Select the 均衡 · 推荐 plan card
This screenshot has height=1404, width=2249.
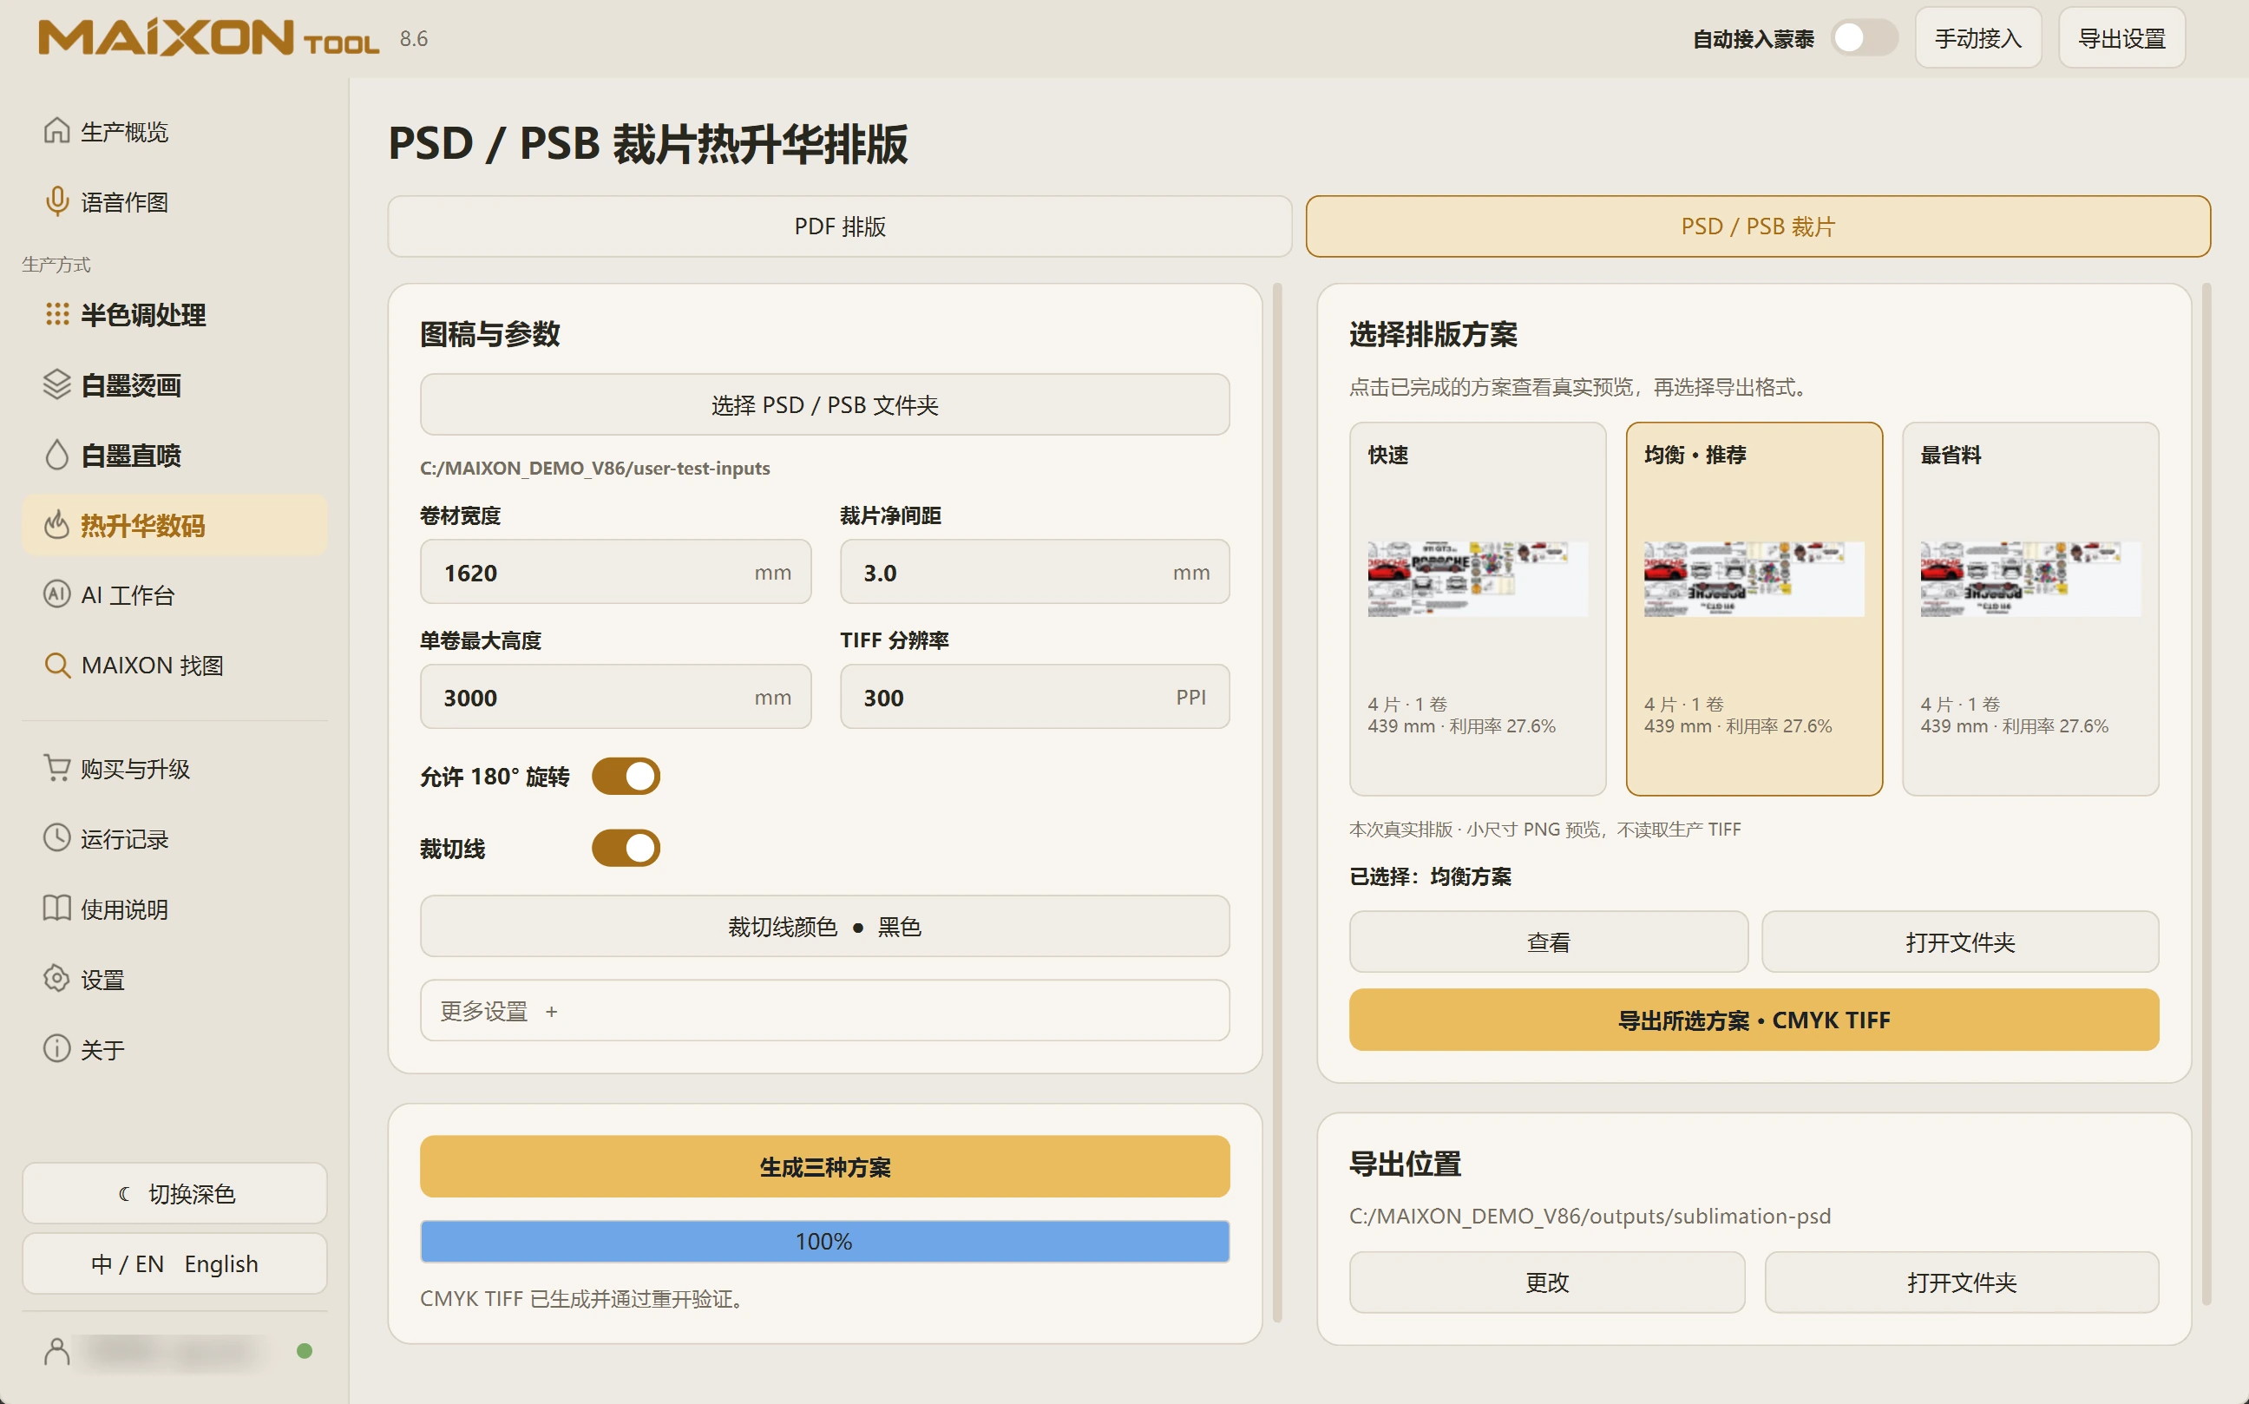(x=1754, y=609)
